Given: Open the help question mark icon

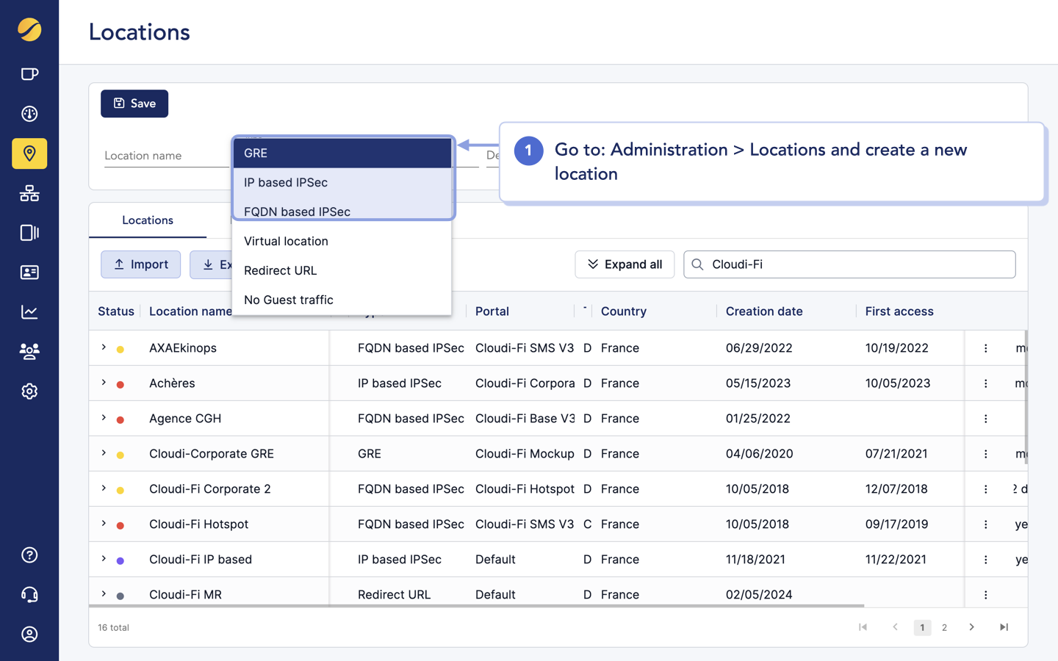Looking at the screenshot, I should (x=29, y=555).
